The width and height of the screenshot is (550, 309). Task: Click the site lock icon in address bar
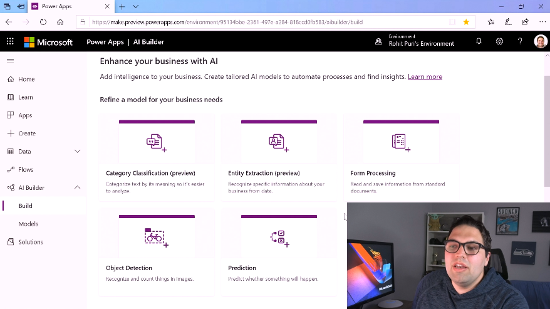pyautogui.click(x=83, y=22)
